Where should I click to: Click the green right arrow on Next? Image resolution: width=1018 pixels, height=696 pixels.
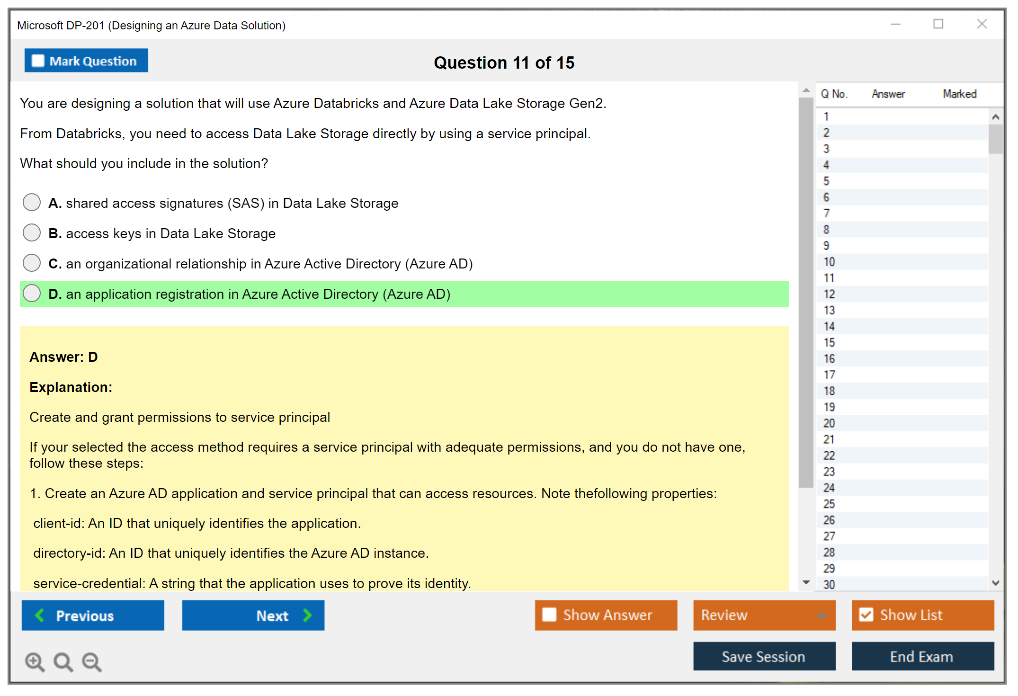307,615
